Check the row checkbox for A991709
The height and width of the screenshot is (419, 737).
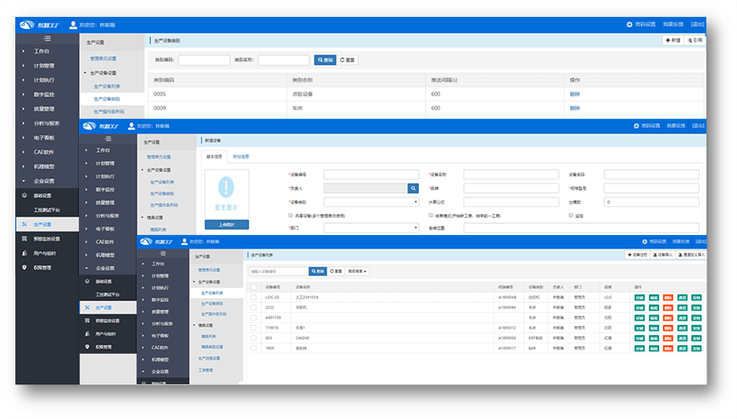click(x=254, y=317)
